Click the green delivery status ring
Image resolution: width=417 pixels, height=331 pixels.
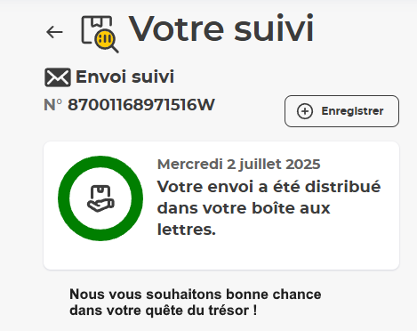[x=100, y=198]
